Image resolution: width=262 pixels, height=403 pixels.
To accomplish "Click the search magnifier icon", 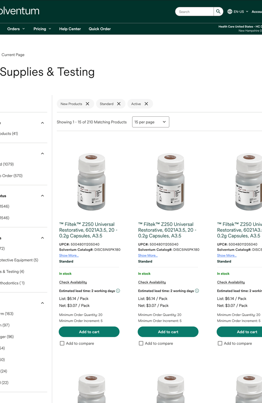I will point(218,12).
